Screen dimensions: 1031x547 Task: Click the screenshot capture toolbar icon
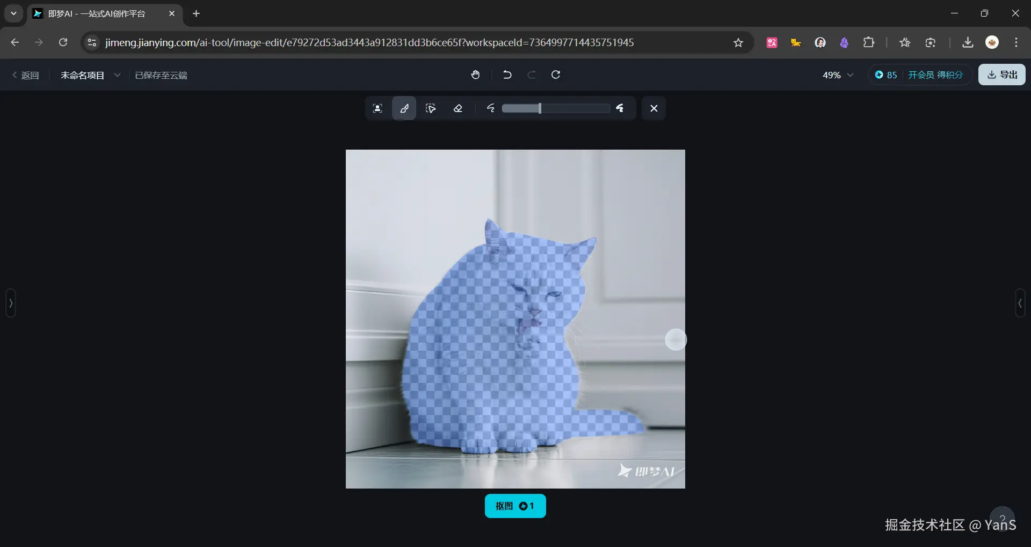[931, 42]
